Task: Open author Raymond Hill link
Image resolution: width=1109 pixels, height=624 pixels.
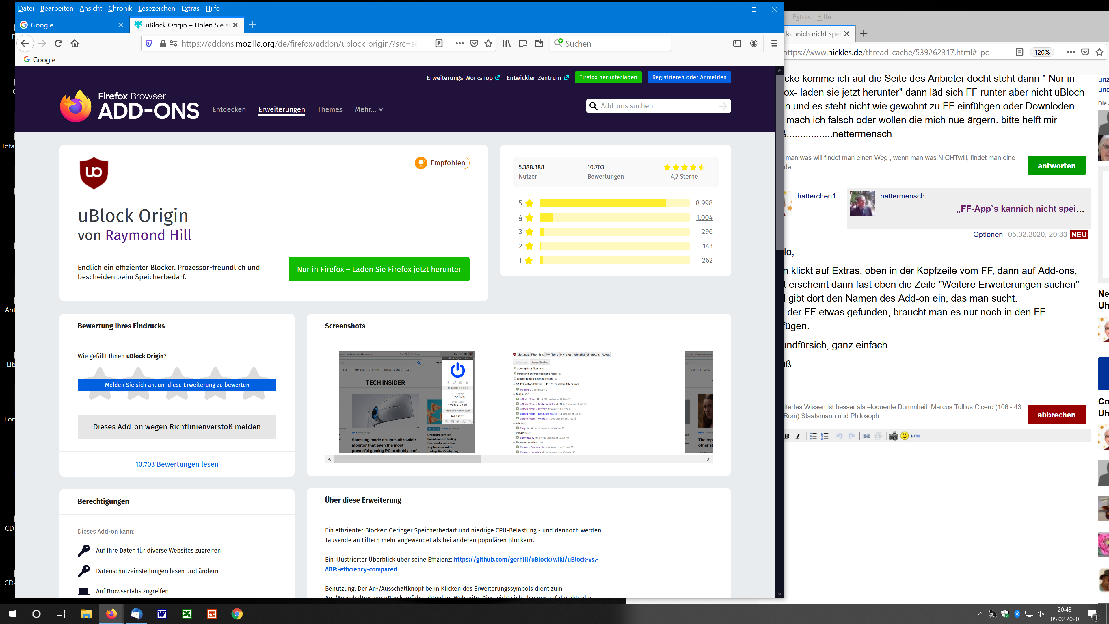Action: click(x=148, y=235)
